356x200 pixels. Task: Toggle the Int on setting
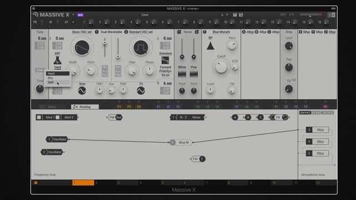coord(165,75)
